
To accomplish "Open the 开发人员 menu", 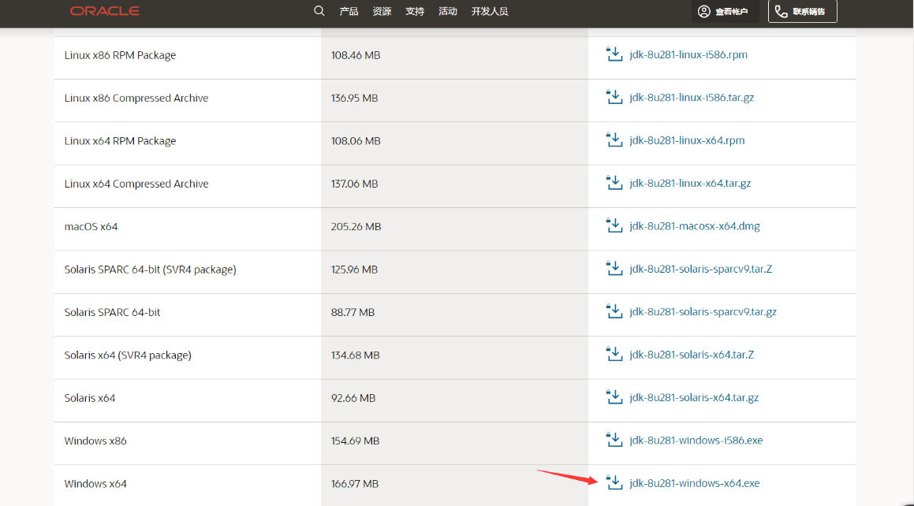I will tap(490, 11).
